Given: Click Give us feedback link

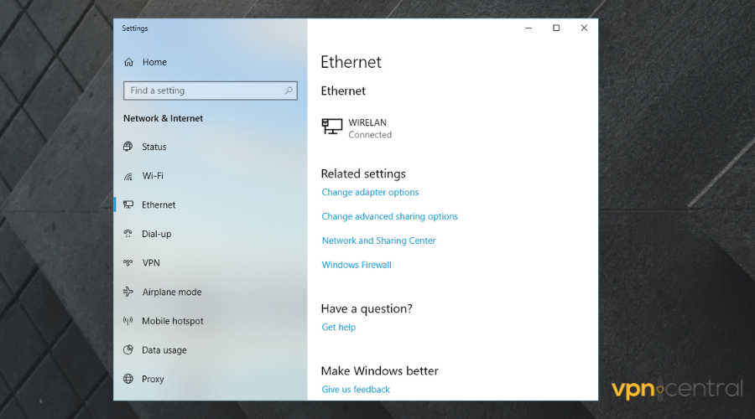Looking at the screenshot, I should 356,389.
